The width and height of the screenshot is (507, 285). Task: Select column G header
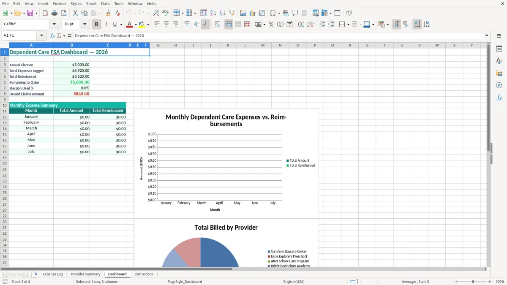[158, 45]
